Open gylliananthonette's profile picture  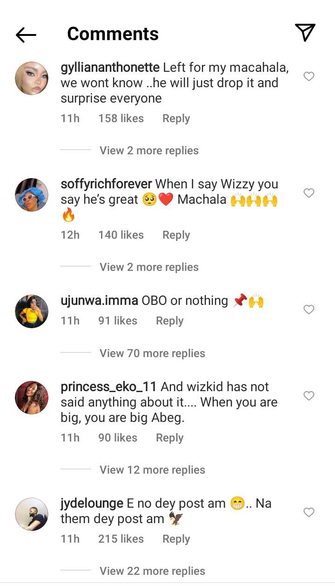[x=32, y=78]
